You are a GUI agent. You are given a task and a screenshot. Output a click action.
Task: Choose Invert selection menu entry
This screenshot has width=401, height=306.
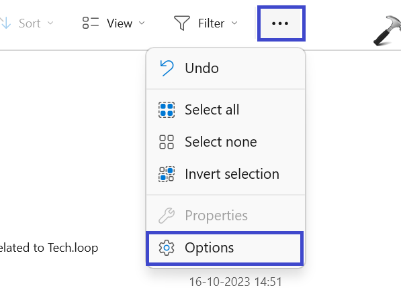[226, 174]
